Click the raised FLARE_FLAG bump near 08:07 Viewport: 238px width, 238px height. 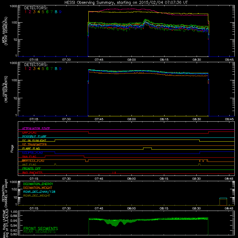(147, 148)
